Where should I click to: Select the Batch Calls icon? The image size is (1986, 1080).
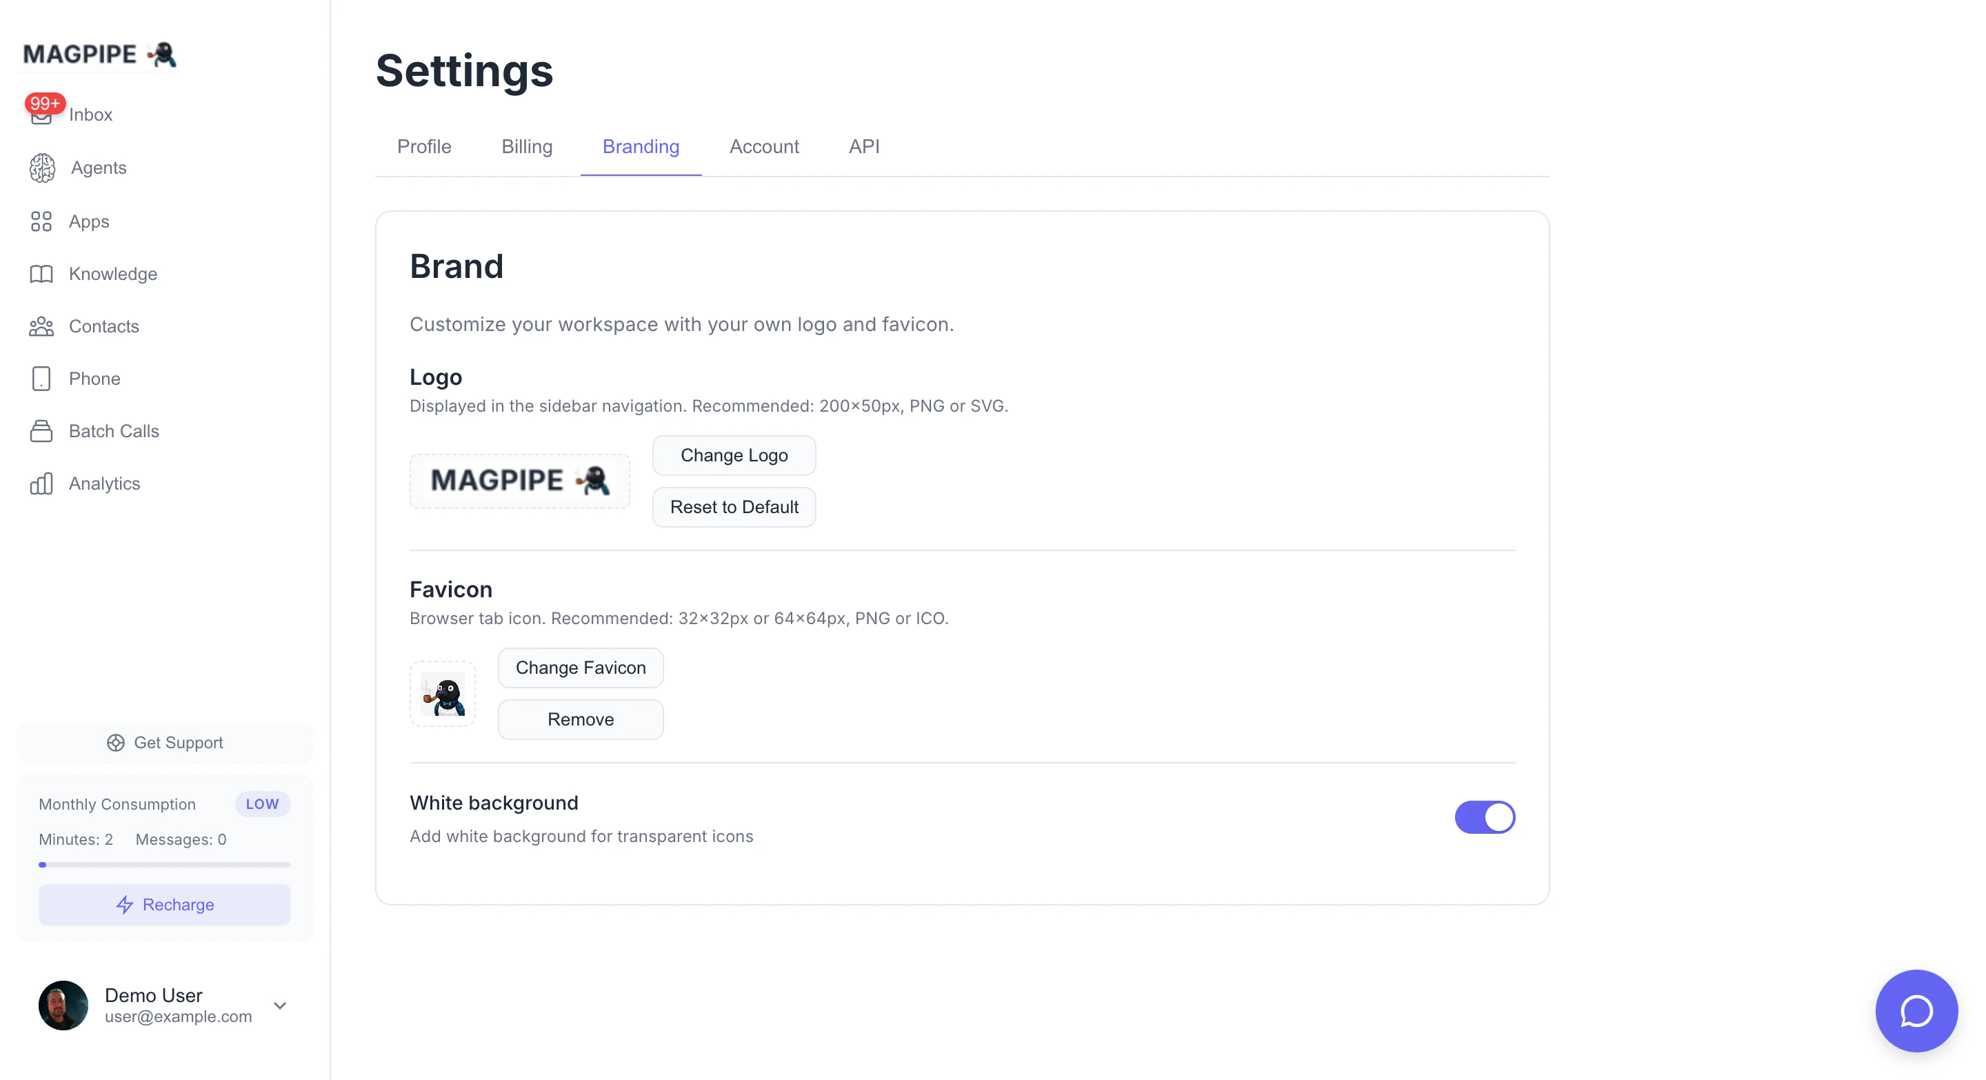tap(41, 431)
